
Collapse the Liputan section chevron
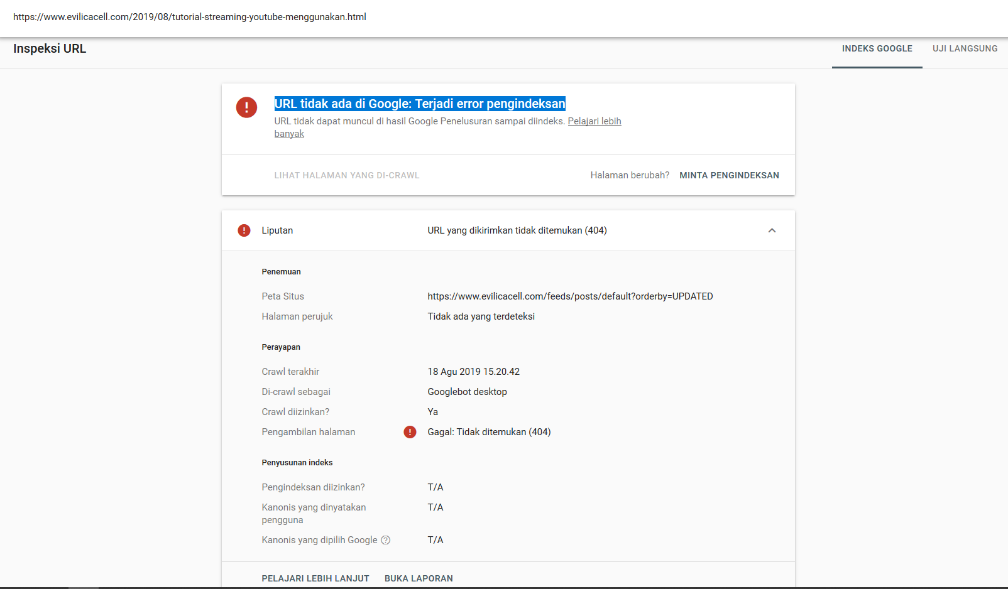coord(772,230)
